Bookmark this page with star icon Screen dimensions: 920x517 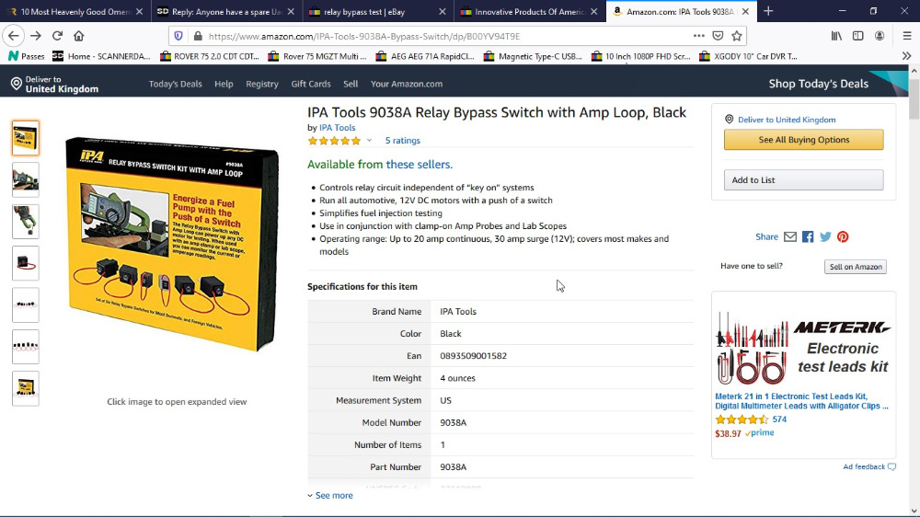tap(737, 36)
